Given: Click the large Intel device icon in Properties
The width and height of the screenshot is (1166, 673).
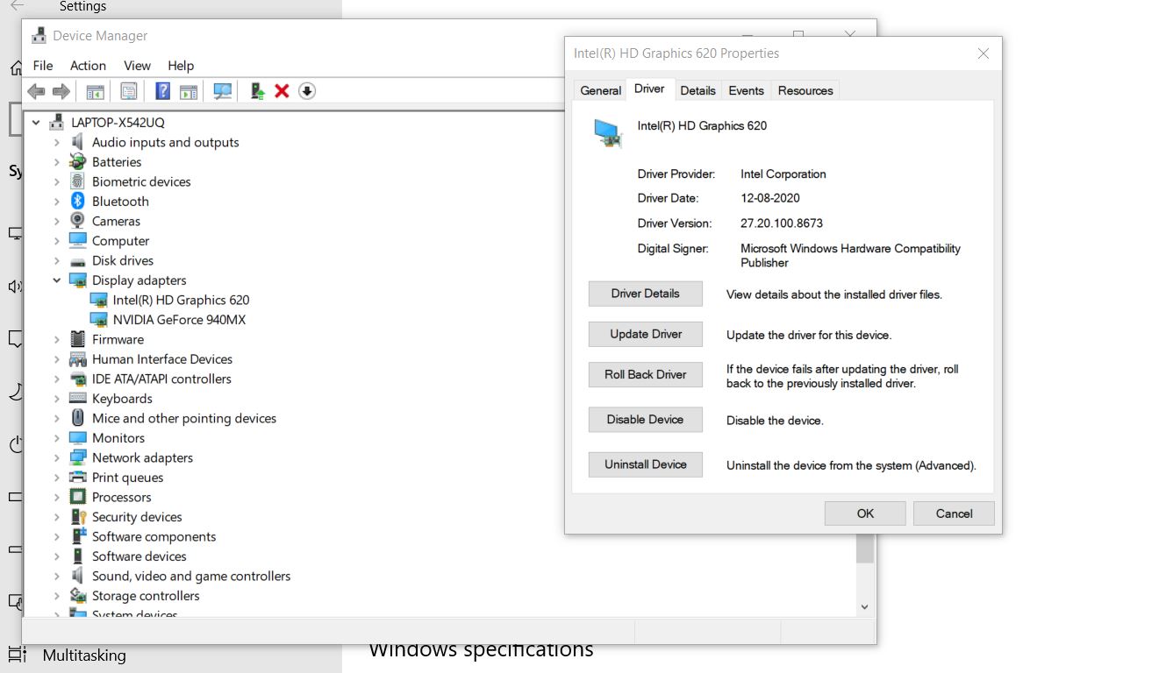Looking at the screenshot, I should 607,132.
